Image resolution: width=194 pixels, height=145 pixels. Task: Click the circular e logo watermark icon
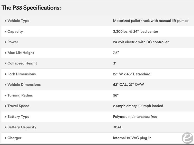point(187,138)
